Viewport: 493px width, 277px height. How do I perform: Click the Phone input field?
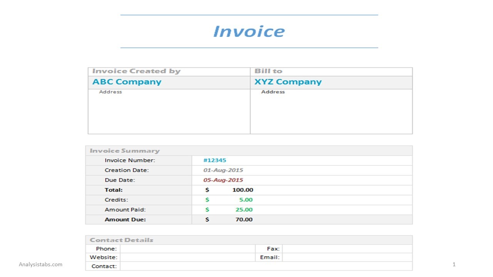coord(188,249)
